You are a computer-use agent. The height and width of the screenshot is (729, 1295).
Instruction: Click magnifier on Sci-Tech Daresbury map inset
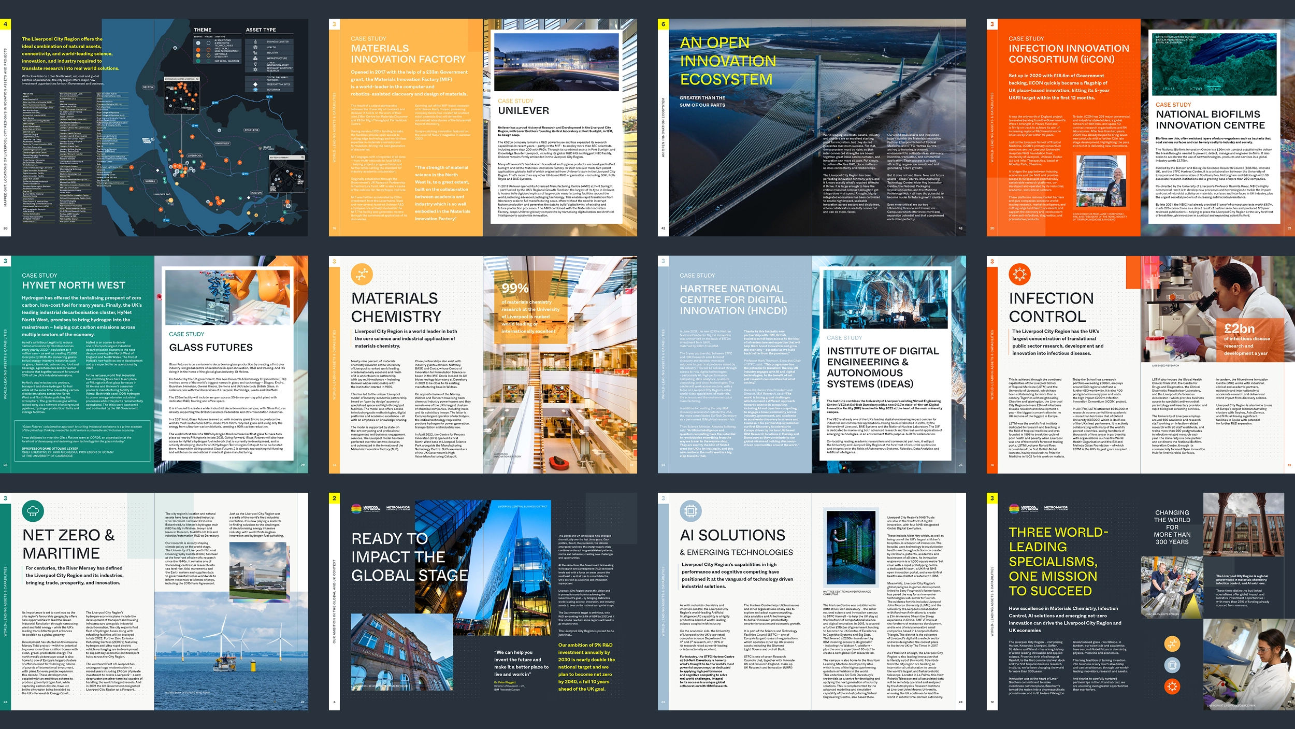click(x=303, y=157)
